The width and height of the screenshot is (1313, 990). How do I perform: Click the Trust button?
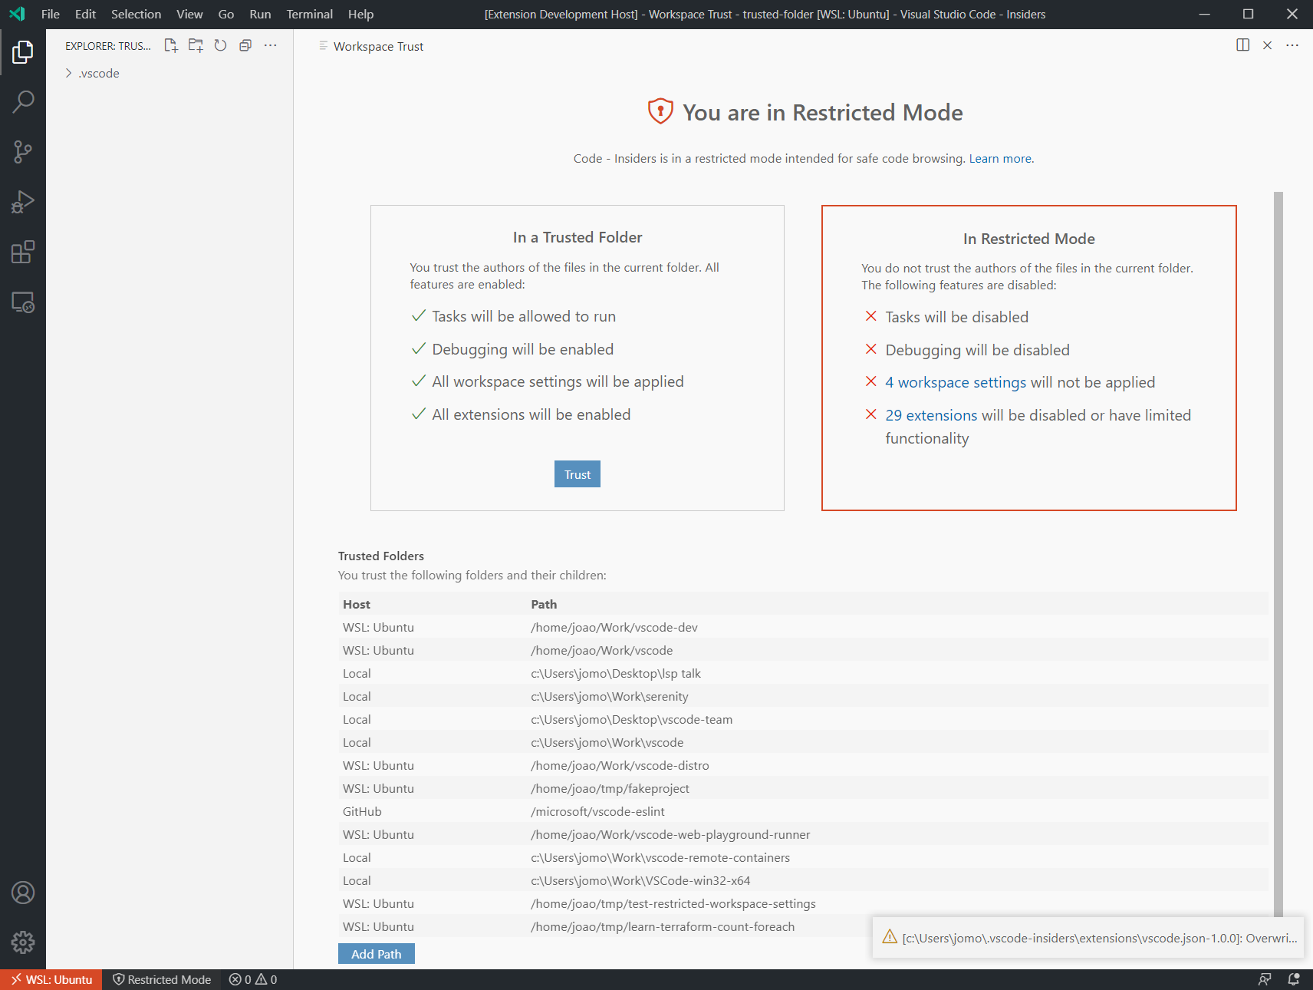pos(577,474)
